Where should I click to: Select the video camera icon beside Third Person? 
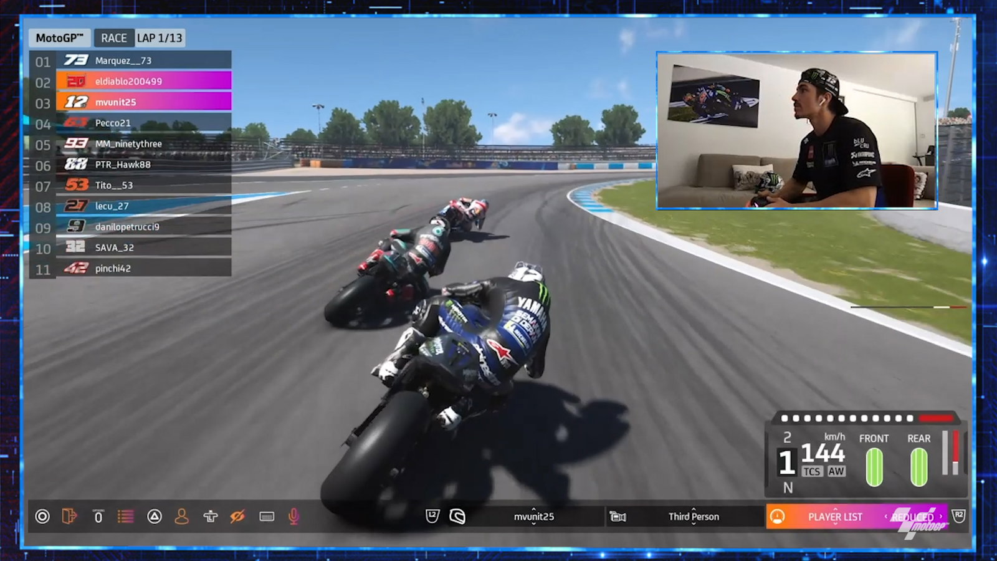point(617,516)
